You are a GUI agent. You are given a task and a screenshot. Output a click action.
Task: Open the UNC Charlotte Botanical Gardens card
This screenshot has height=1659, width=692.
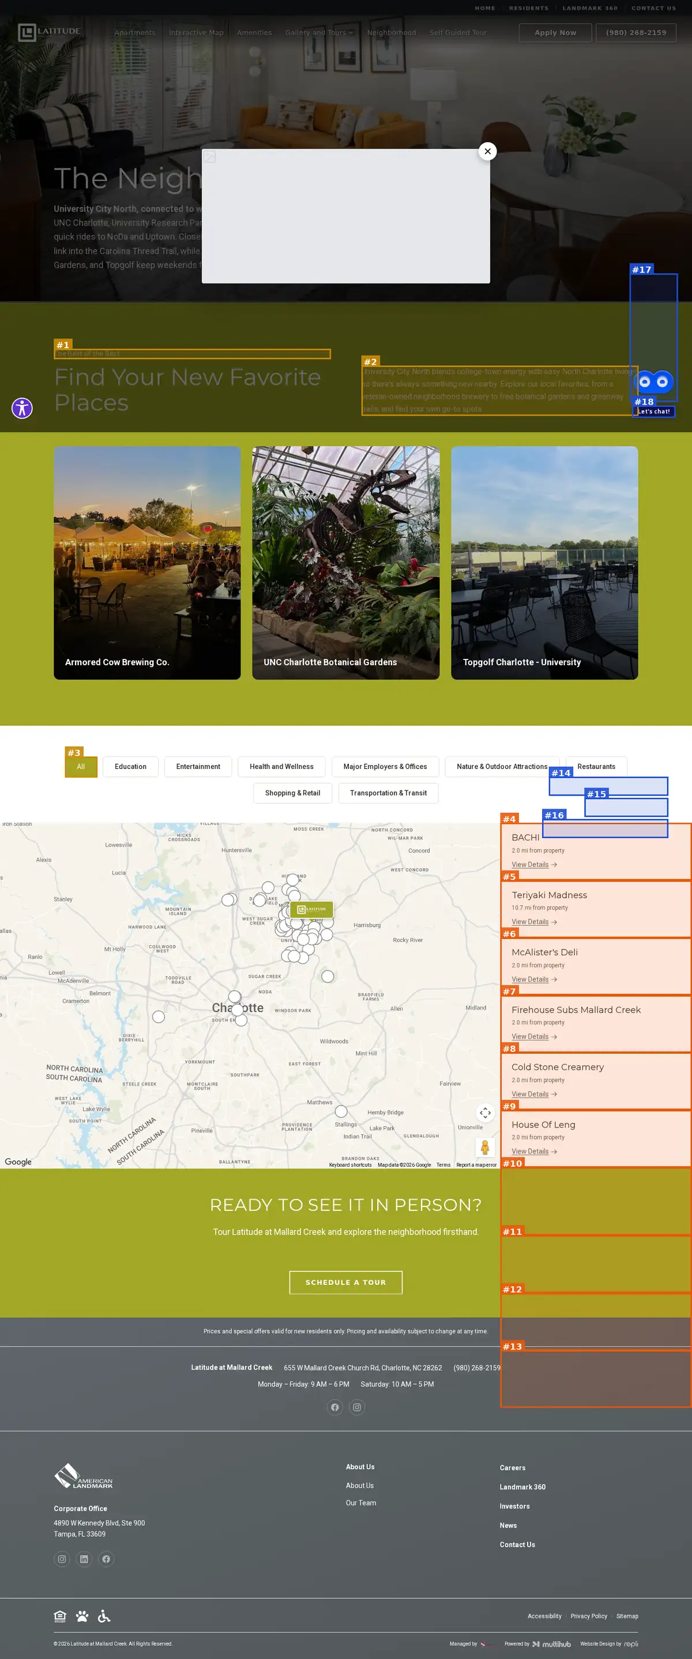point(345,562)
